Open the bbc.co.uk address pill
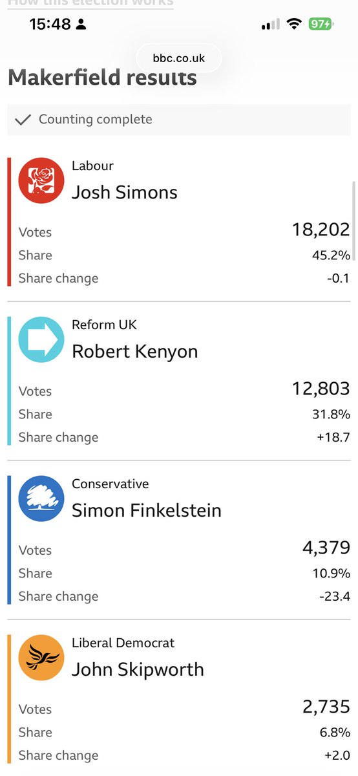 pyautogui.click(x=179, y=58)
